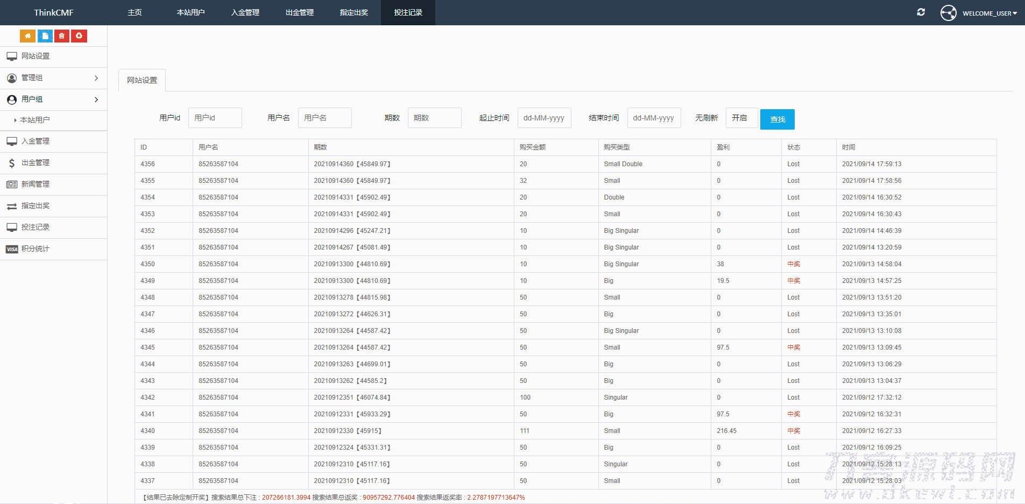Expand the 用户组 sidebar group
The height and width of the screenshot is (504, 1025).
(53, 100)
